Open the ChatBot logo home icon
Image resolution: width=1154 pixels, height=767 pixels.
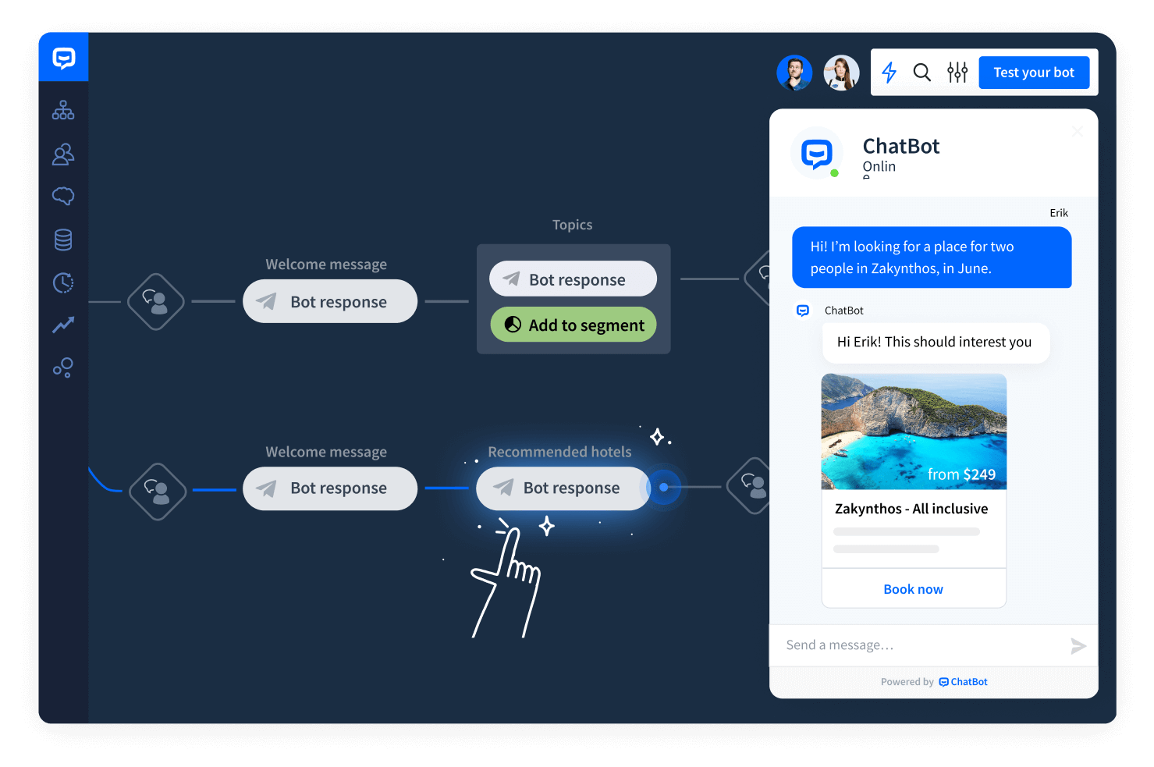pyautogui.click(x=63, y=56)
